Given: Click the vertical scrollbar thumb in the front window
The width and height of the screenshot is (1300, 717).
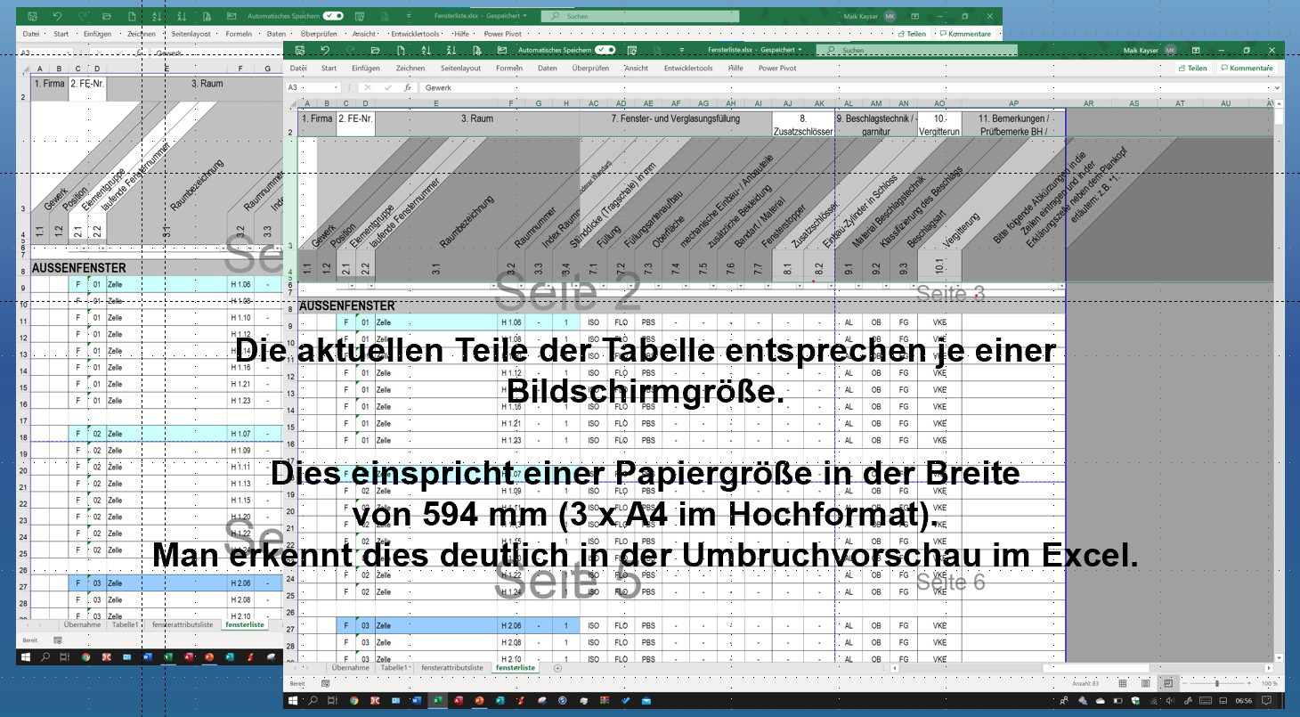Looking at the screenshot, I should [1280, 117].
